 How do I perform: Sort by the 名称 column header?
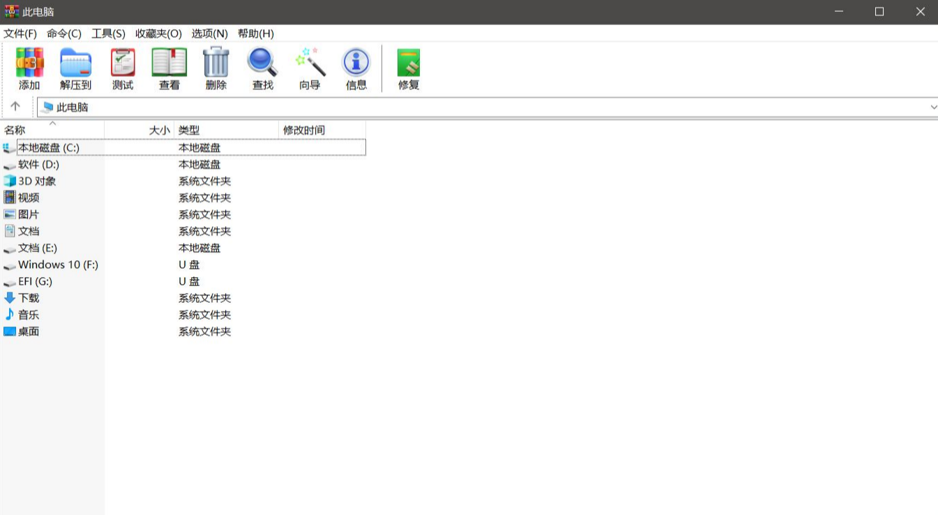52,130
